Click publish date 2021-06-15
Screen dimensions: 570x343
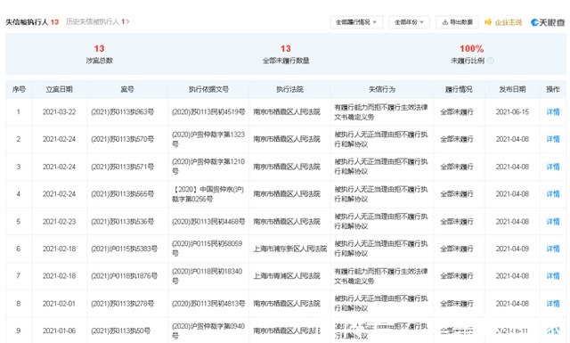pos(512,112)
